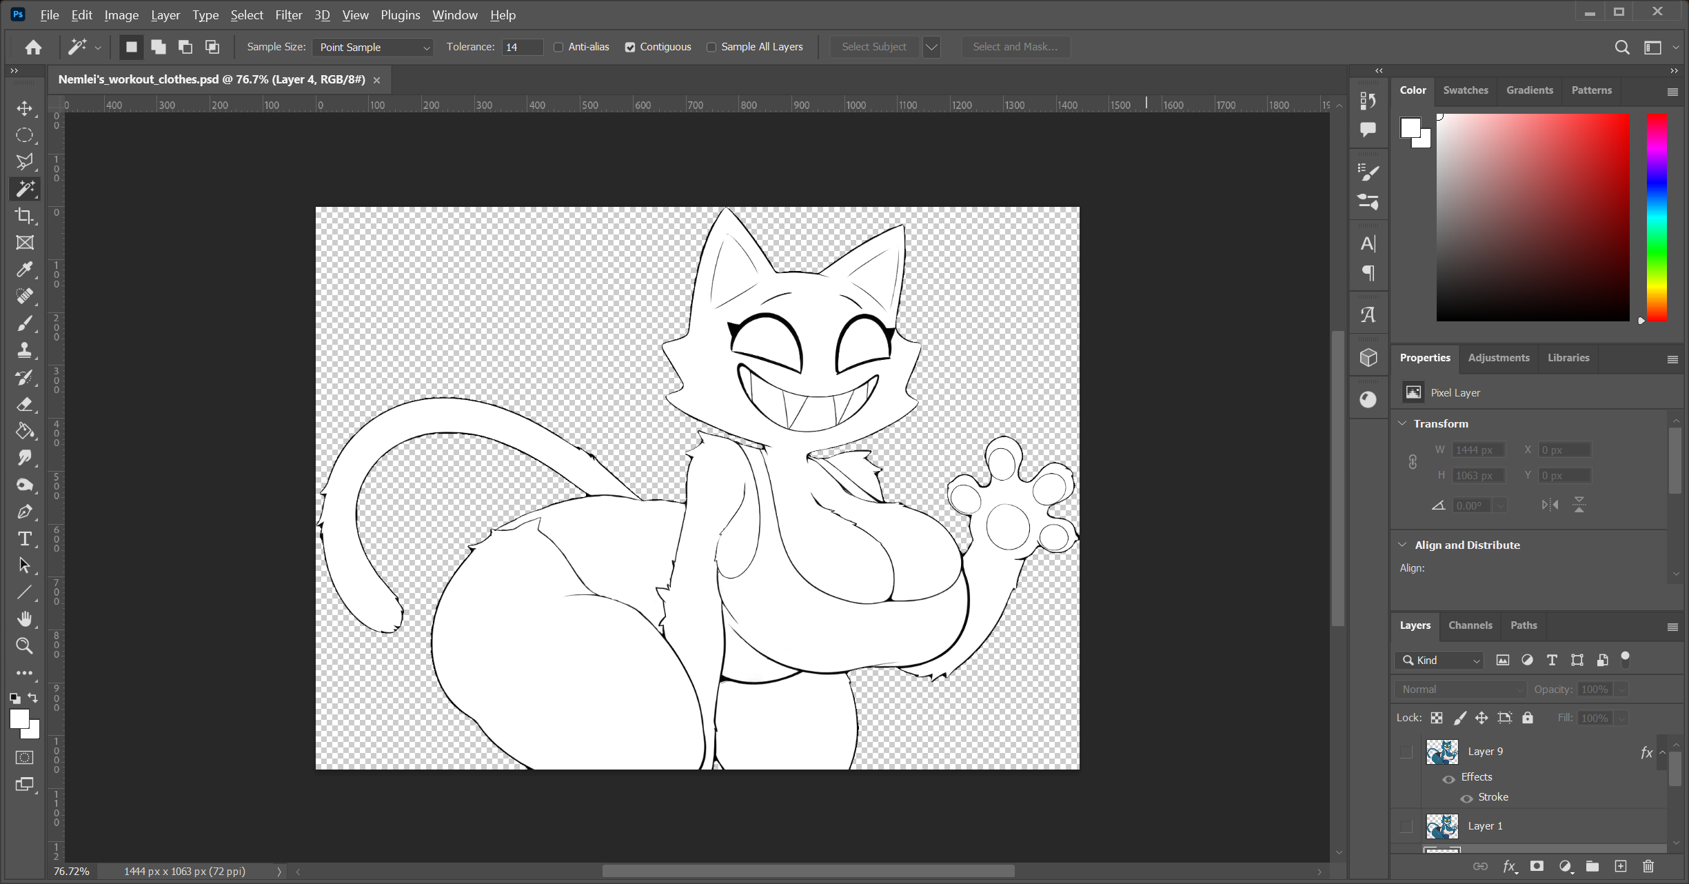1689x884 pixels.
Task: Select the Paint Bucket tool
Action: pyautogui.click(x=25, y=431)
